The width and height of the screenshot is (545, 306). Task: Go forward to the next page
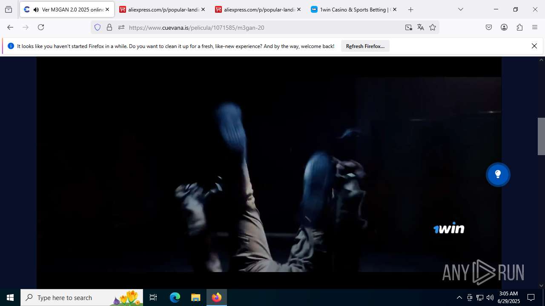point(26,27)
